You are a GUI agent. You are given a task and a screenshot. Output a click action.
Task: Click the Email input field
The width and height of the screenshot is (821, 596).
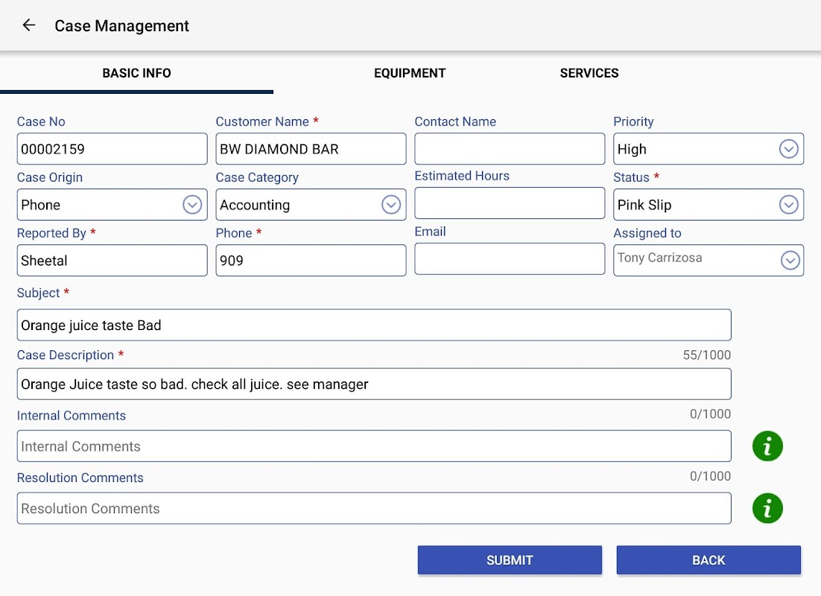click(x=510, y=259)
